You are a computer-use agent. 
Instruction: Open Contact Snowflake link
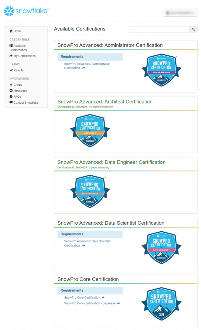(24, 102)
